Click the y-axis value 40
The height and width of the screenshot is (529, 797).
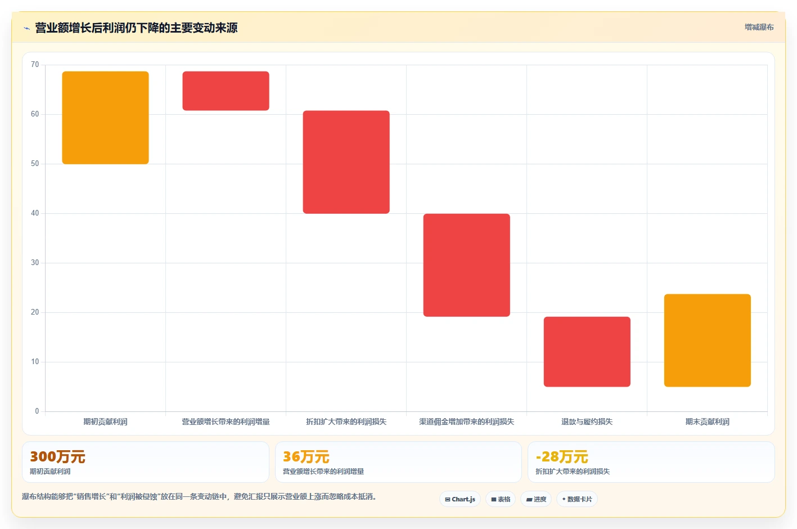(x=35, y=213)
